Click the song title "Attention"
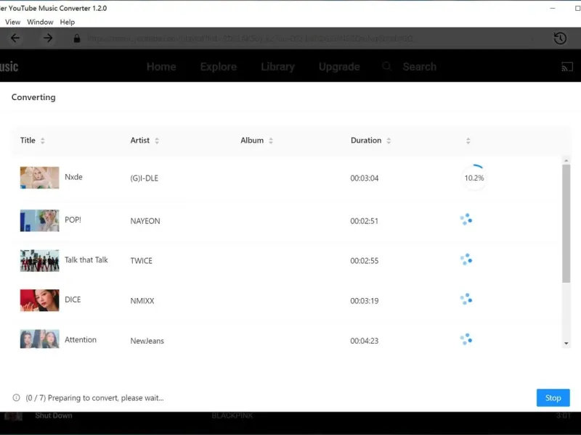Screen dimensions: 581x435 (x=81, y=339)
